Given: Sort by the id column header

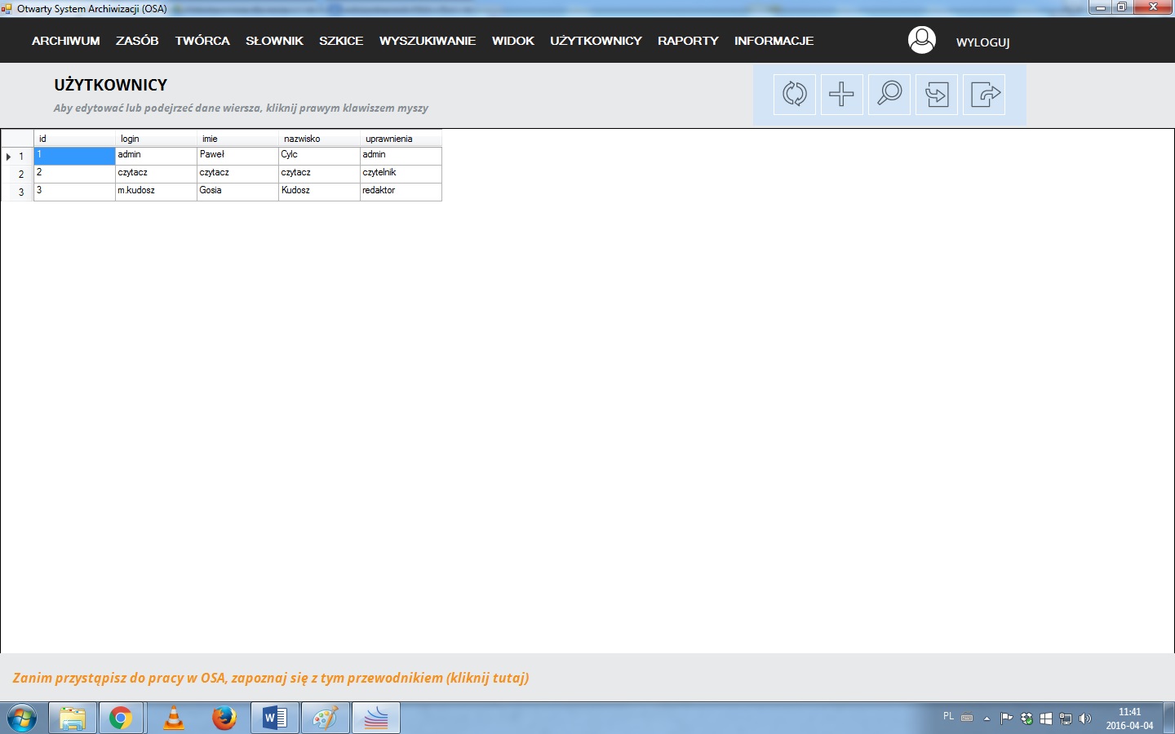Looking at the screenshot, I should [x=74, y=139].
